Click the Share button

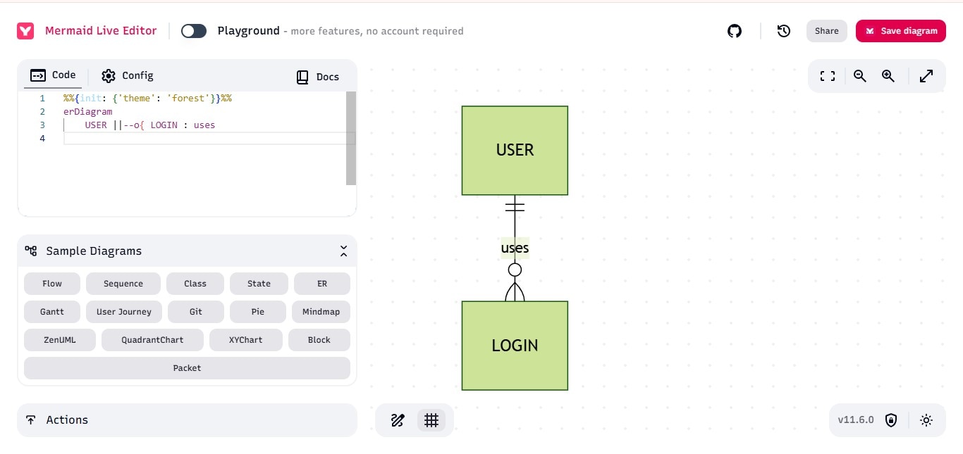pyautogui.click(x=827, y=31)
